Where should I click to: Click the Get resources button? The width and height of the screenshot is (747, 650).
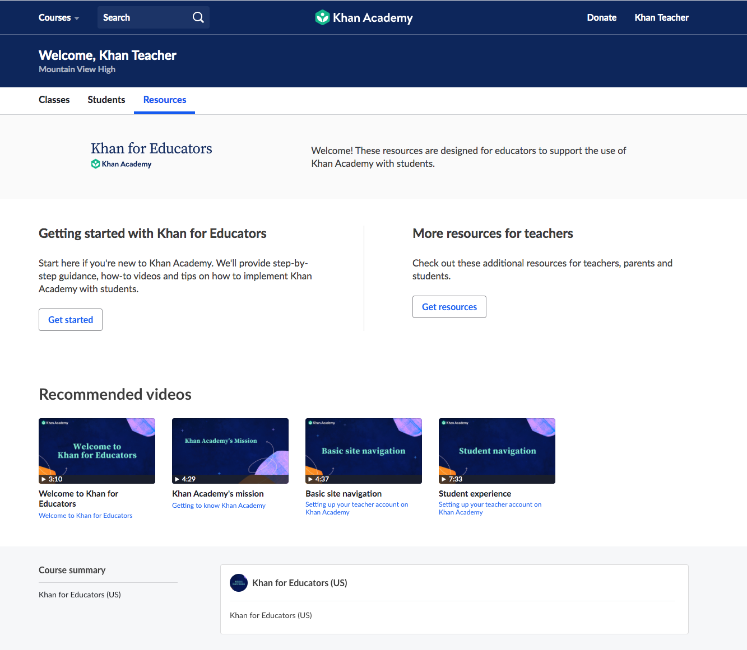tap(449, 307)
